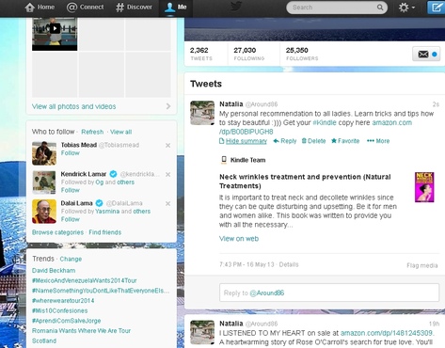Favorite the first tweet
This screenshot has width=445, height=348.
pyautogui.click(x=345, y=141)
